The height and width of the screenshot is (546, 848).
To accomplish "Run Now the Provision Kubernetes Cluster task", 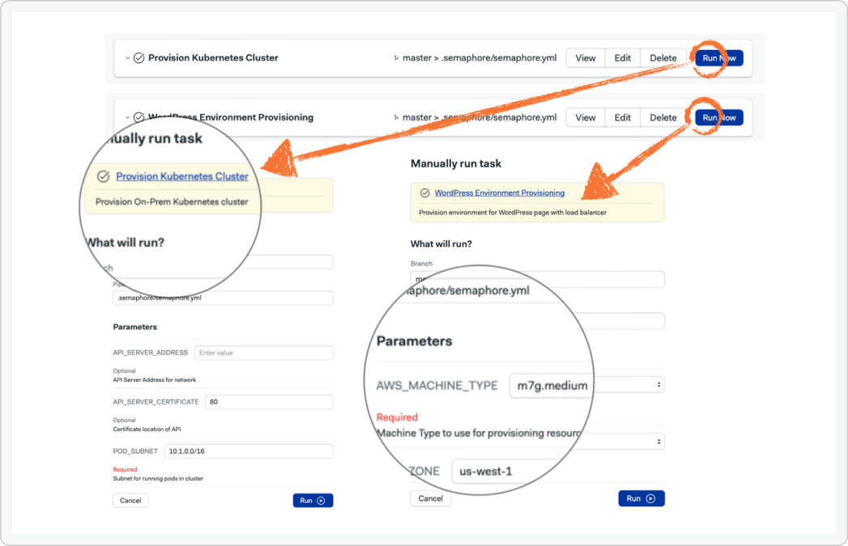I will pos(719,58).
